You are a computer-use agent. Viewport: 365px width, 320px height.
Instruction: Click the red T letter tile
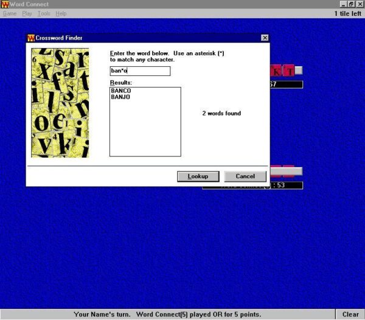[x=290, y=71]
